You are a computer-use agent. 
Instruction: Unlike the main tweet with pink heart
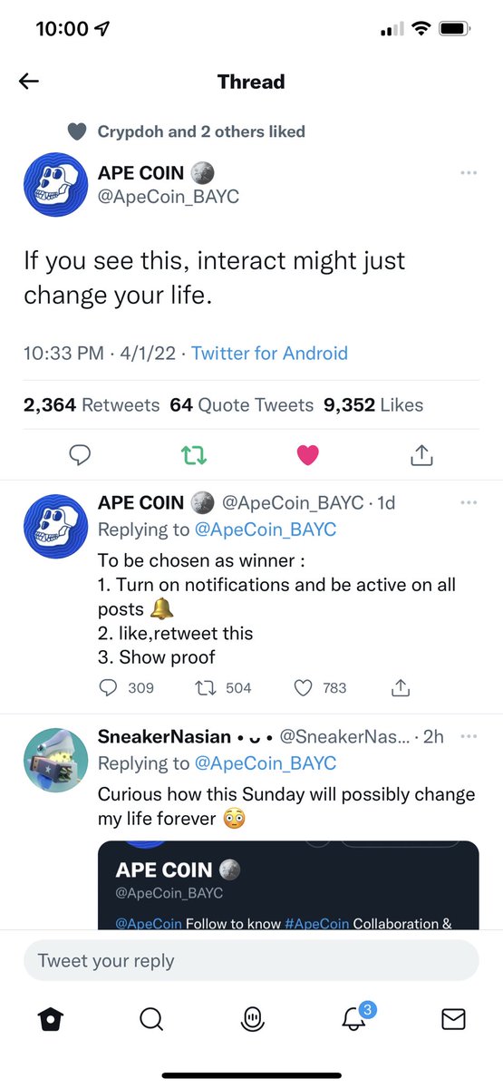(308, 456)
